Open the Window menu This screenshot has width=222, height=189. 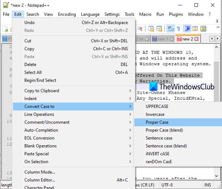196,14
